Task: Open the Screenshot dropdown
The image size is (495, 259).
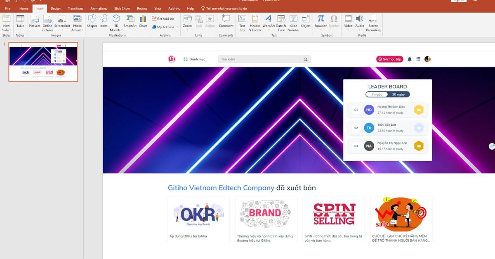Action: (x=62, y=30)
